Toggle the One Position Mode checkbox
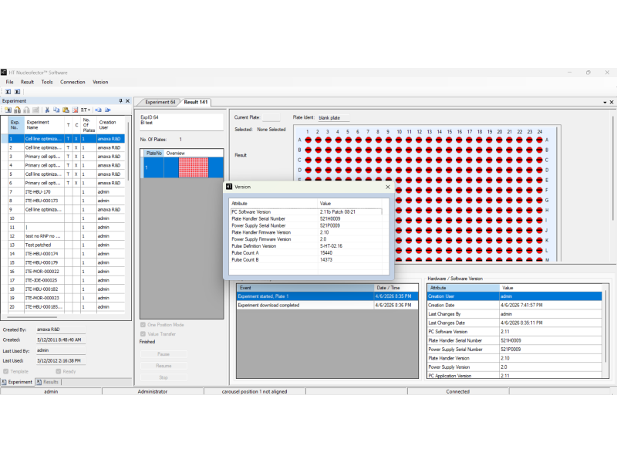 [x=143, y=325]
